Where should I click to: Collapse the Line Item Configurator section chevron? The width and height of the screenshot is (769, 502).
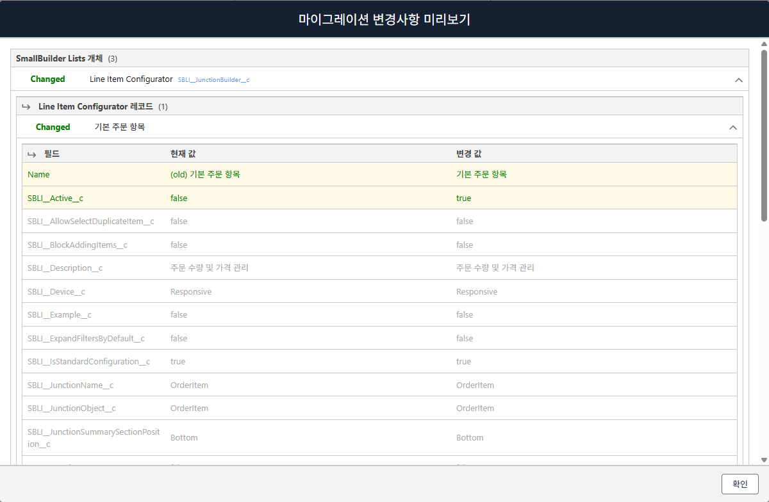(738, 80)
